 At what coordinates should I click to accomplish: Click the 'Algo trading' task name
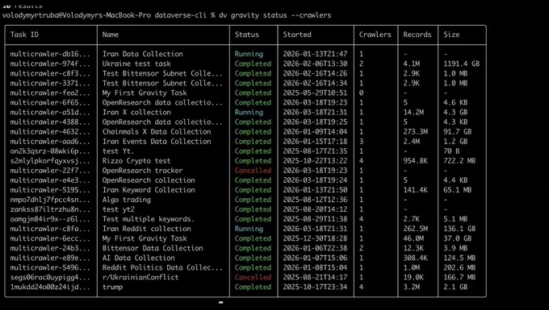tap(127, 200)
